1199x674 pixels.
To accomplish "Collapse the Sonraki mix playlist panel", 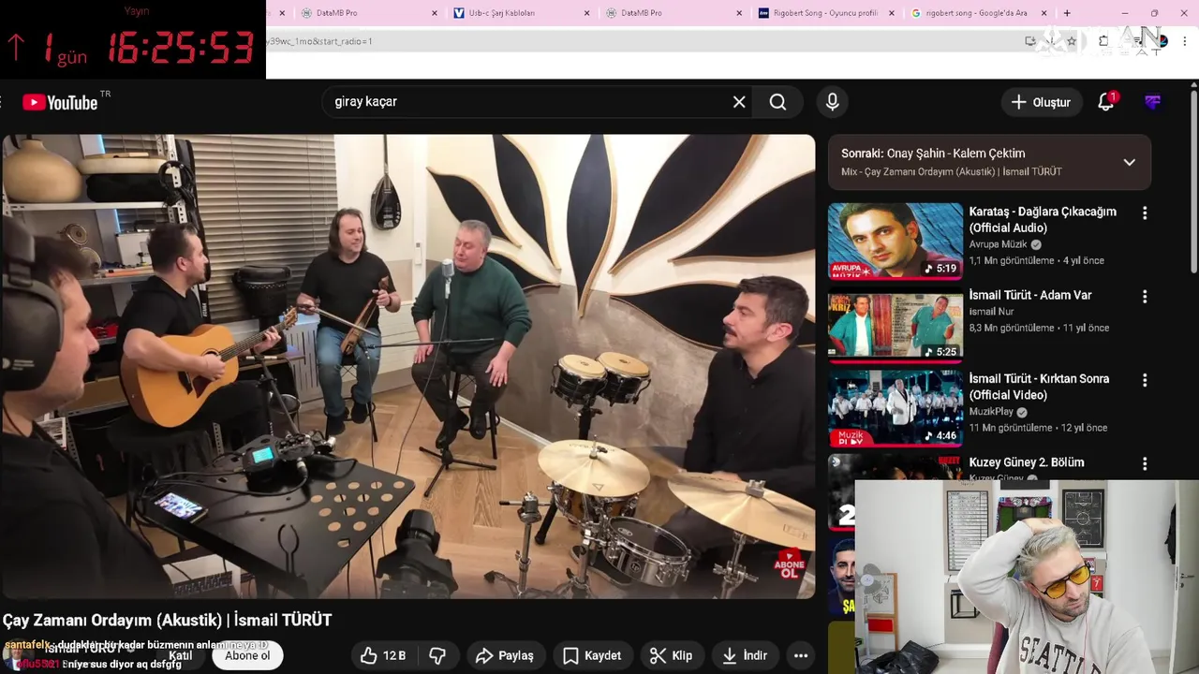I will [x=1129, y=162].
